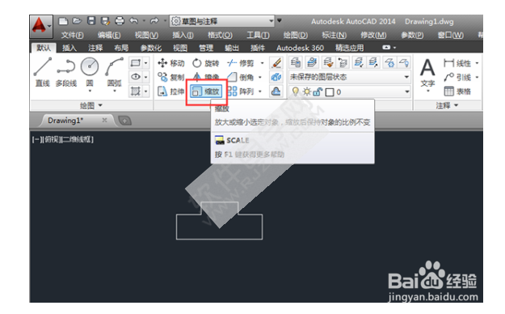Open Undo history dropdown arrow

click(x=144, y=21)
